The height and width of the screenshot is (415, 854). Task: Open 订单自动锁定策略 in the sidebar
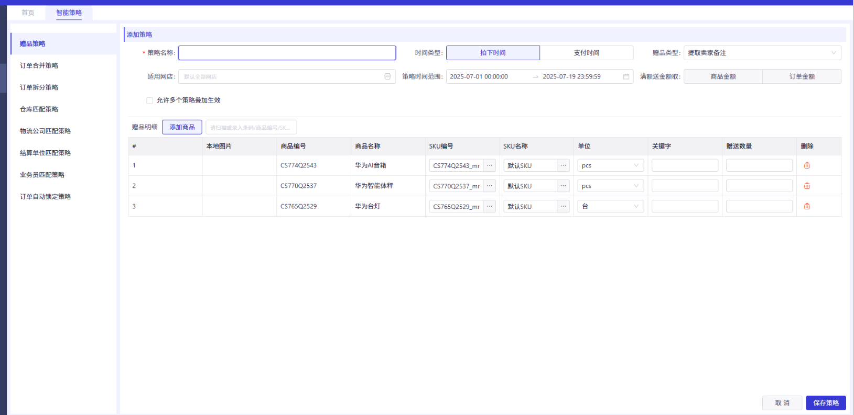pyautogui.click(x=63, y=197)
